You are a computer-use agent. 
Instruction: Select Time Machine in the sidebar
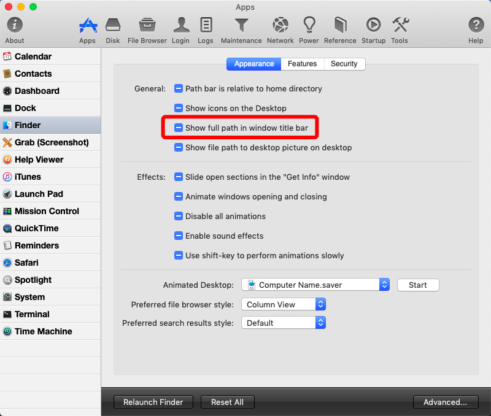[50, 331]
